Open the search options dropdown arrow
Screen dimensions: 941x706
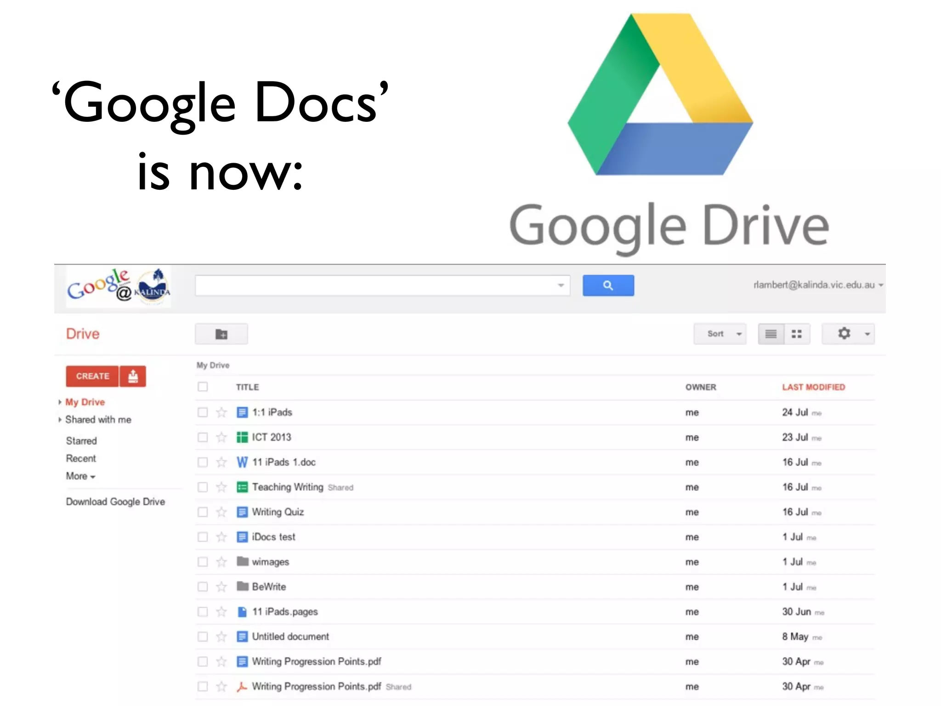click(x=561, y=285)
